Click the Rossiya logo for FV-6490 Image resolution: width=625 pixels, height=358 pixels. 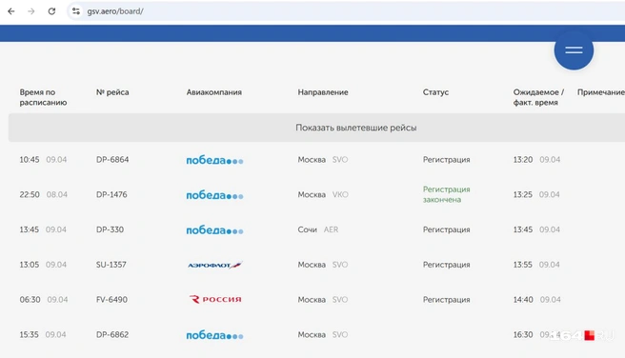click(x=215, y=299)
